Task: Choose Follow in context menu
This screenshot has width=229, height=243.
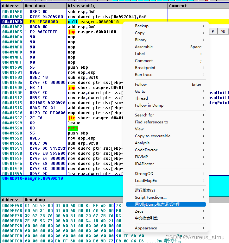Action: 166,84
